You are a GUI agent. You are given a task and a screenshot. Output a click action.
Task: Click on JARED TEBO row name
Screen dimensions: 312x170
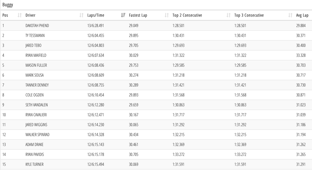(x=33, y=45)
